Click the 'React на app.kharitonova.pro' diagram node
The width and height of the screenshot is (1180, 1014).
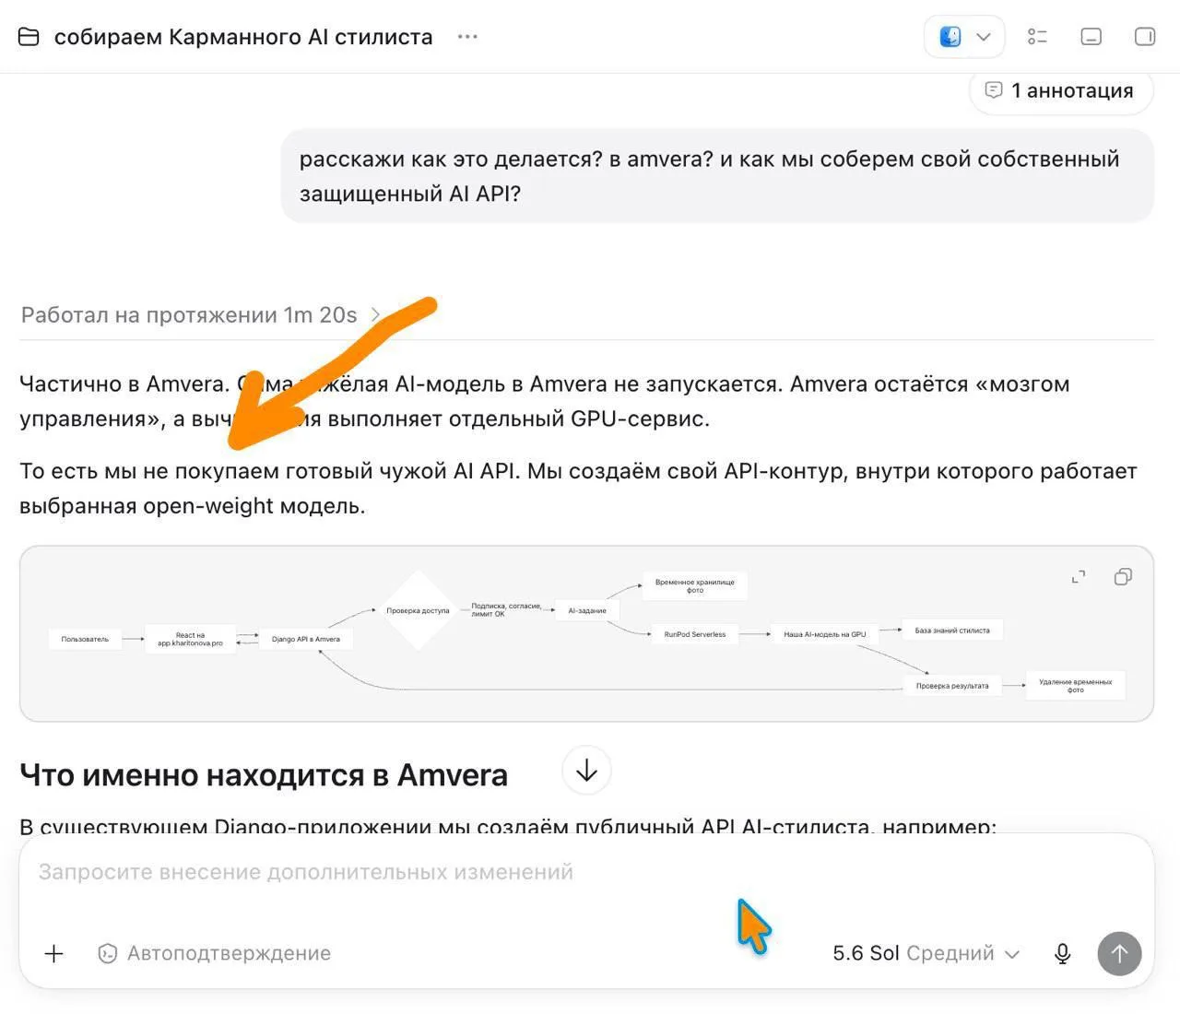coord(190,639)
